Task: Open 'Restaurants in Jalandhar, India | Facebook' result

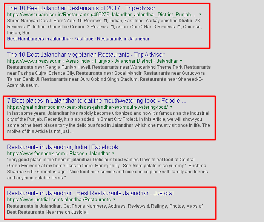Action: [63, 147]
